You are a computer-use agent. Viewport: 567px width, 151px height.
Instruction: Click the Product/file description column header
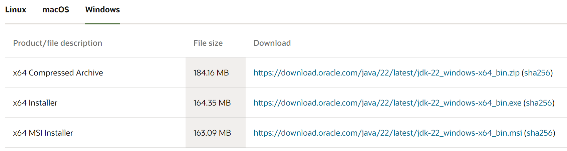click(x=57, y=43)
